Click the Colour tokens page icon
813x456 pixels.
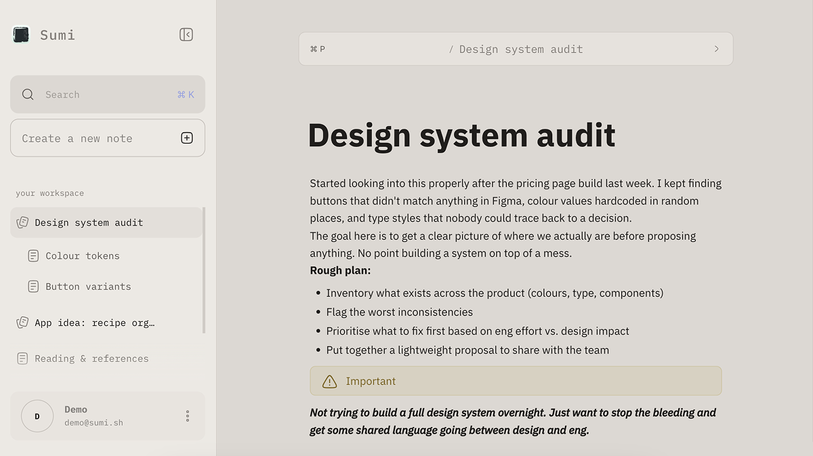click(33, 256)
